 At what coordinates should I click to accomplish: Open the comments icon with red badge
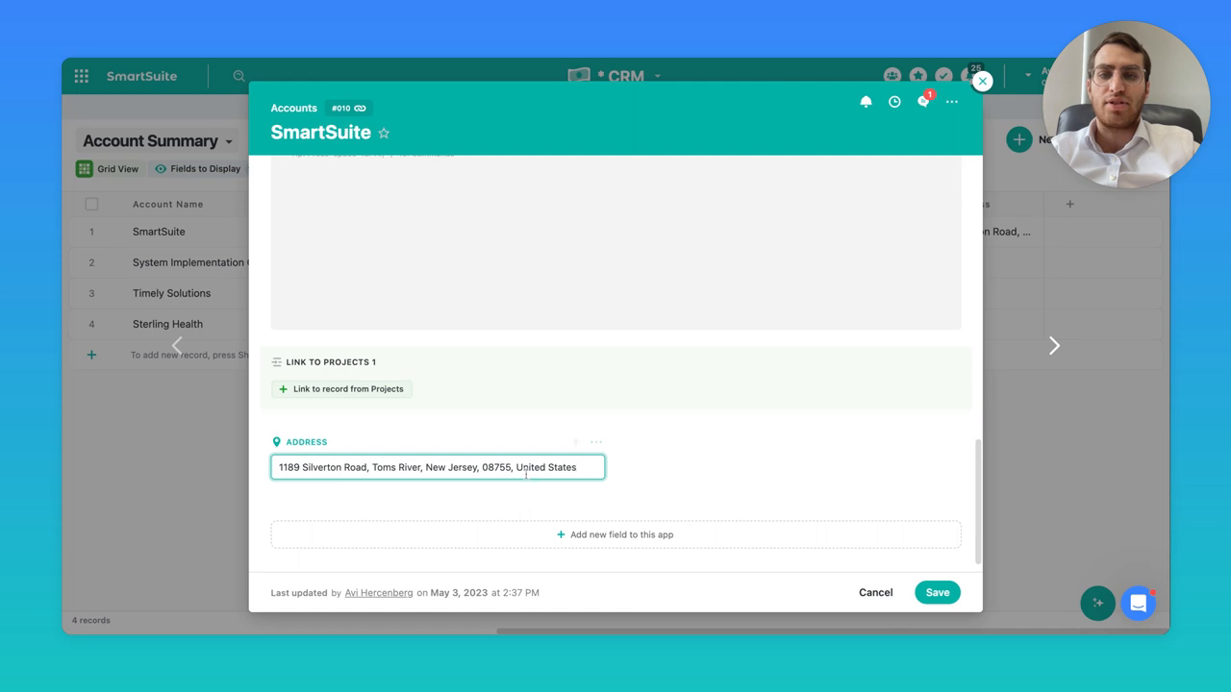[x=924, y=101]
